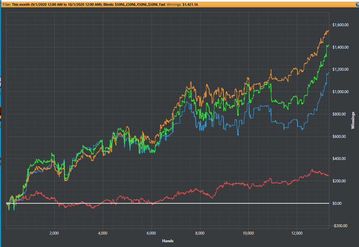359x247 pixels.
Task: Click the $0.00 y-axis label
Action: 337,203
